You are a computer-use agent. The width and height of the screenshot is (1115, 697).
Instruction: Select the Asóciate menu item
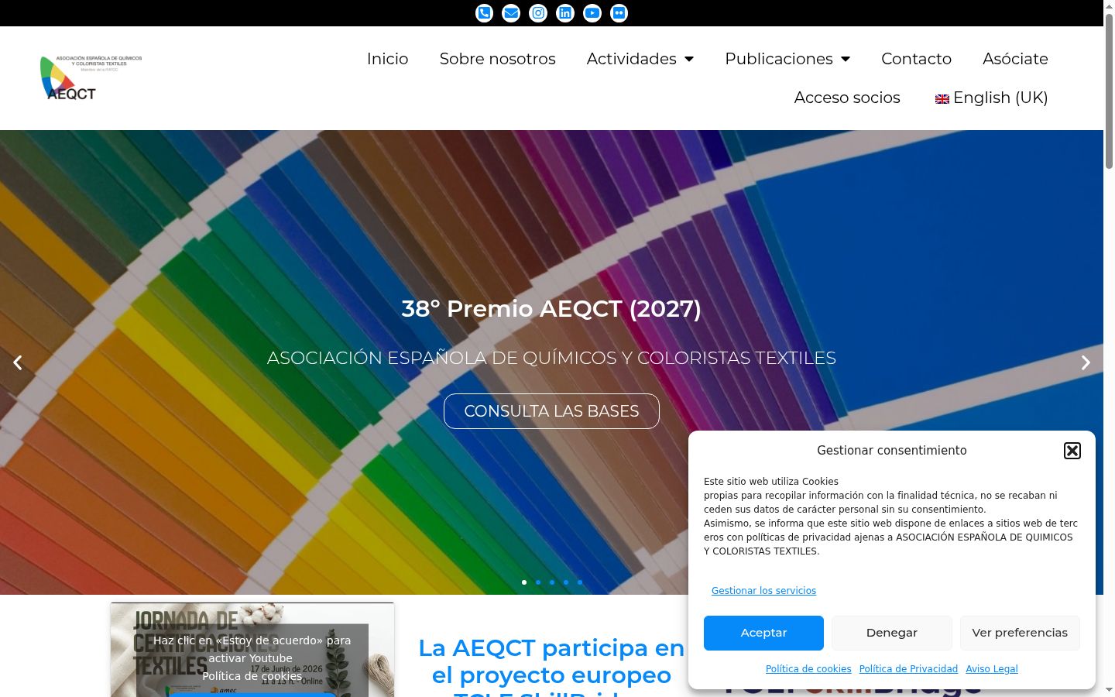(1015, 59)
